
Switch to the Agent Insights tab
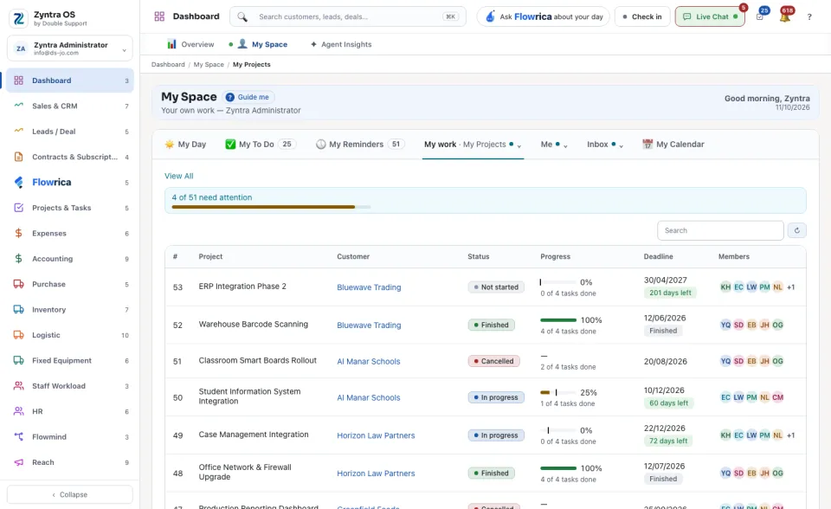(x=341, y=44)
